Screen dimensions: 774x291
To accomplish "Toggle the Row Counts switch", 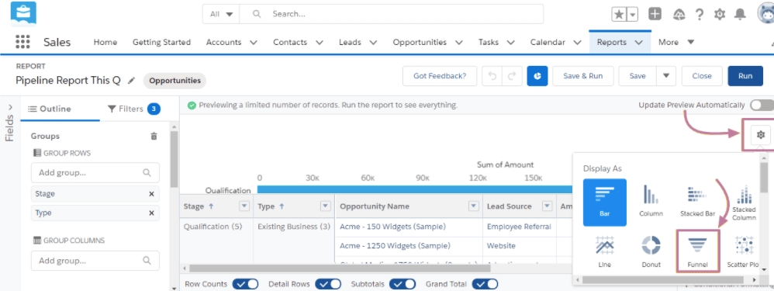I will pyautogui.click(x=245, y=284).
